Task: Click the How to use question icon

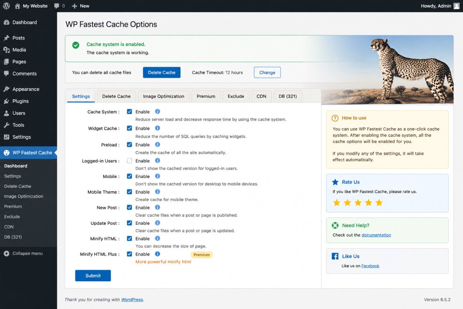Action: [335, 118]
